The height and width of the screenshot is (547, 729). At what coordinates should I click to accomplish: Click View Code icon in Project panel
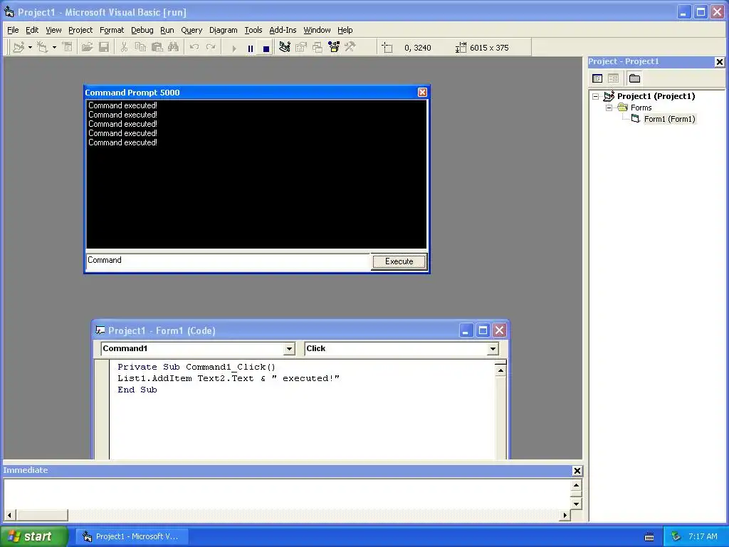point(597,78)
